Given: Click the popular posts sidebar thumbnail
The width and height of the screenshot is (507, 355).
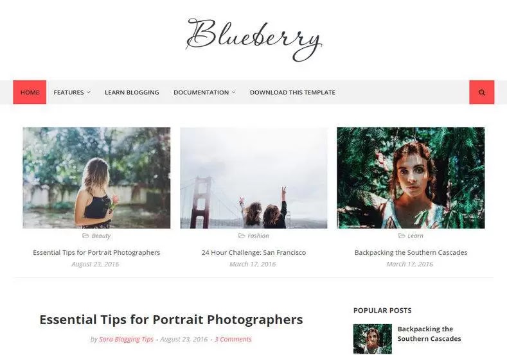Looking at the screenshot, I should pos(373,339).
